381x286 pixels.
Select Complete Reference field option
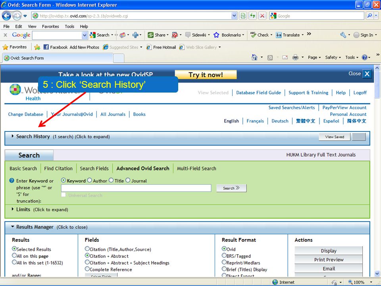87,269
